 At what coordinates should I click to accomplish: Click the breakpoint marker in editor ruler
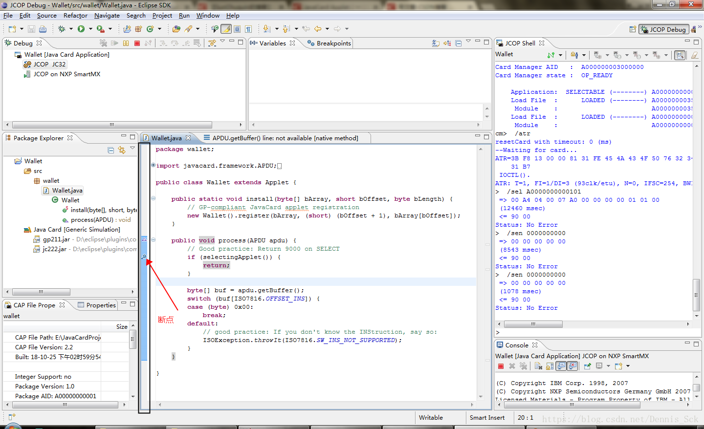pyautogui.click(x=144, y=257)
